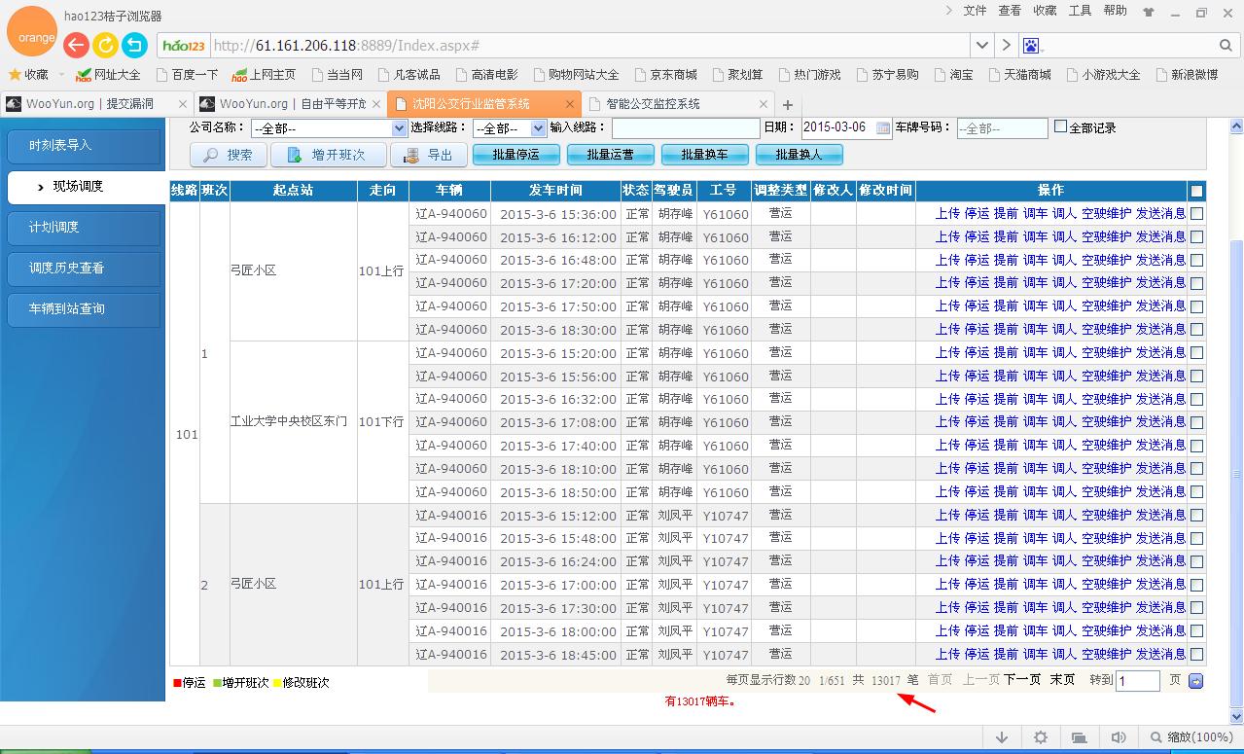The width and height of the screenshot is (1244, 754).
Task: Click the 批量停运 button
Action: pyautogui.click(x=515, y=155)
